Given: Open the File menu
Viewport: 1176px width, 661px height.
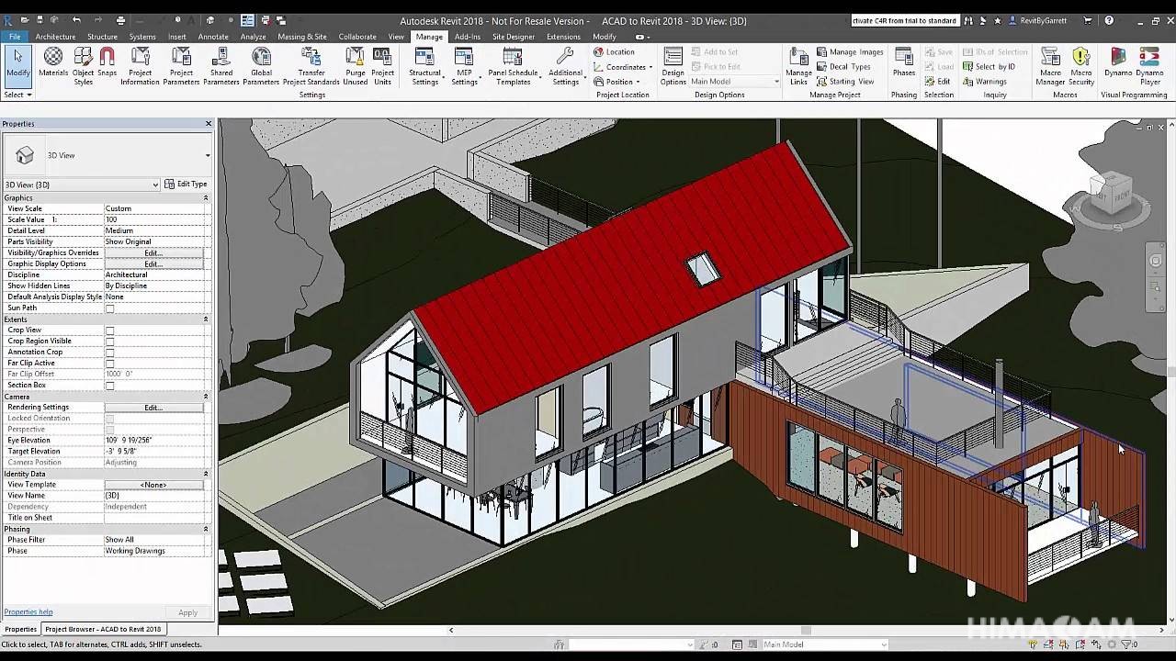Looking at the screenshot, I should [15, 37].
